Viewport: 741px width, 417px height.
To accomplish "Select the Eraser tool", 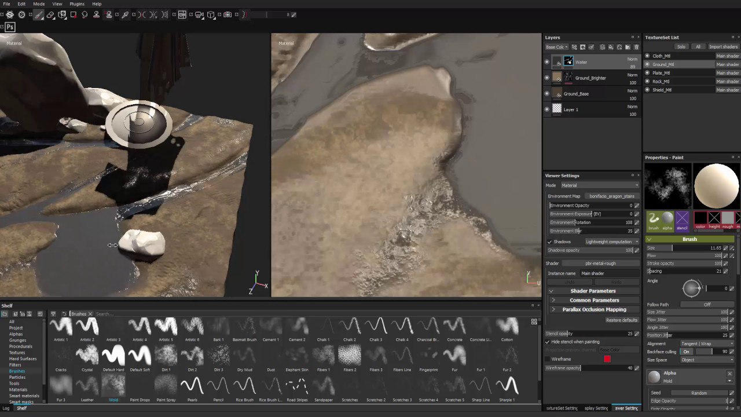I will (x=50, y=14).
